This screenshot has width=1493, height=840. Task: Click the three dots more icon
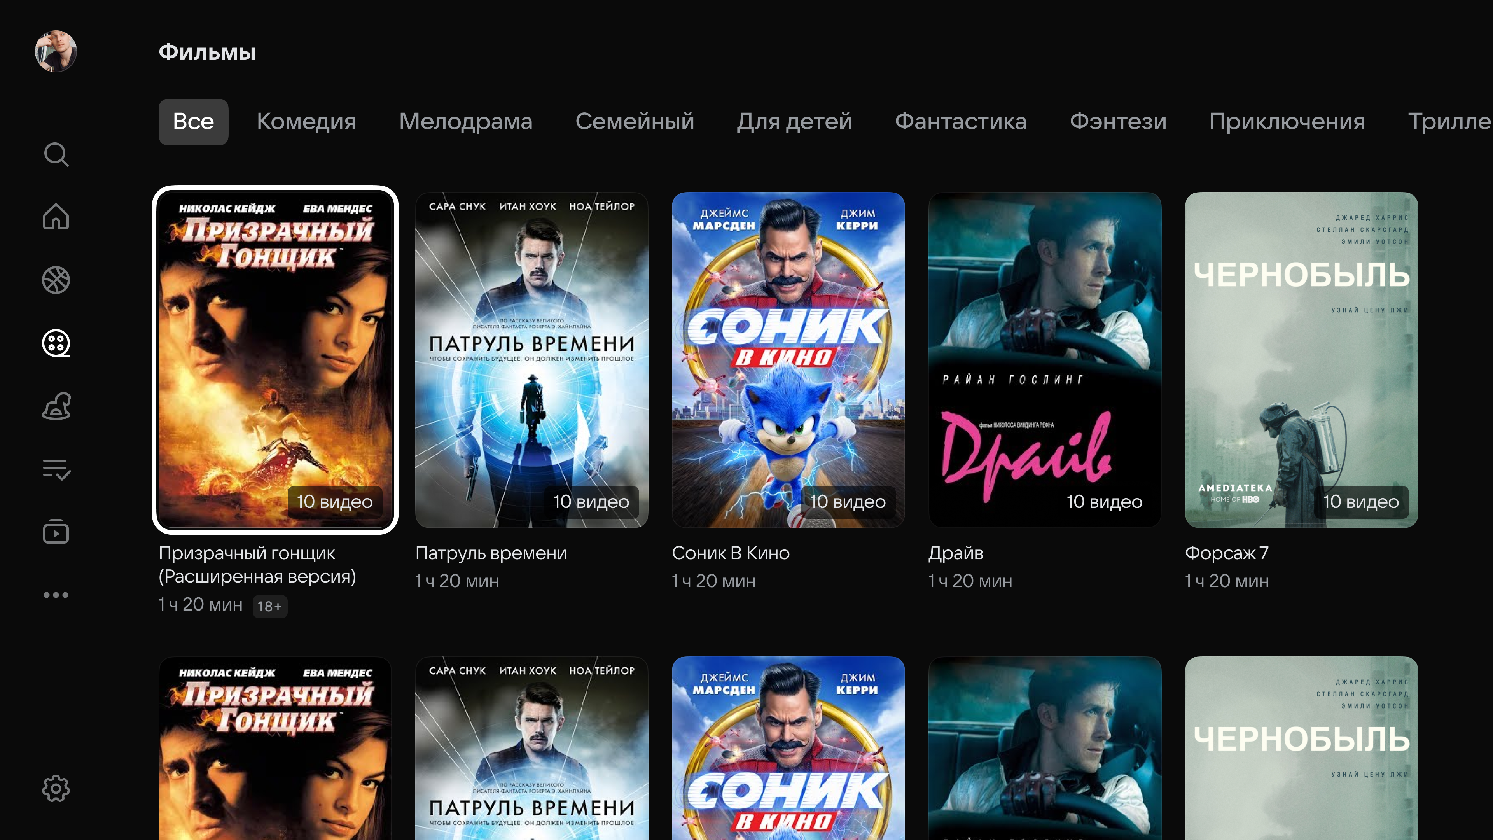pyautogui.click(x=56, y=595)
